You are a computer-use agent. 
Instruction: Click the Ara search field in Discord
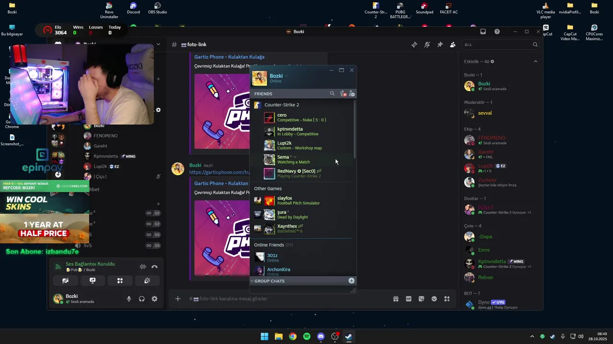click(x=501, y=44)
